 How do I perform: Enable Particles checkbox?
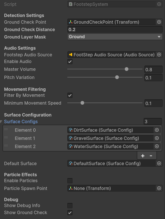coord(70,181)
